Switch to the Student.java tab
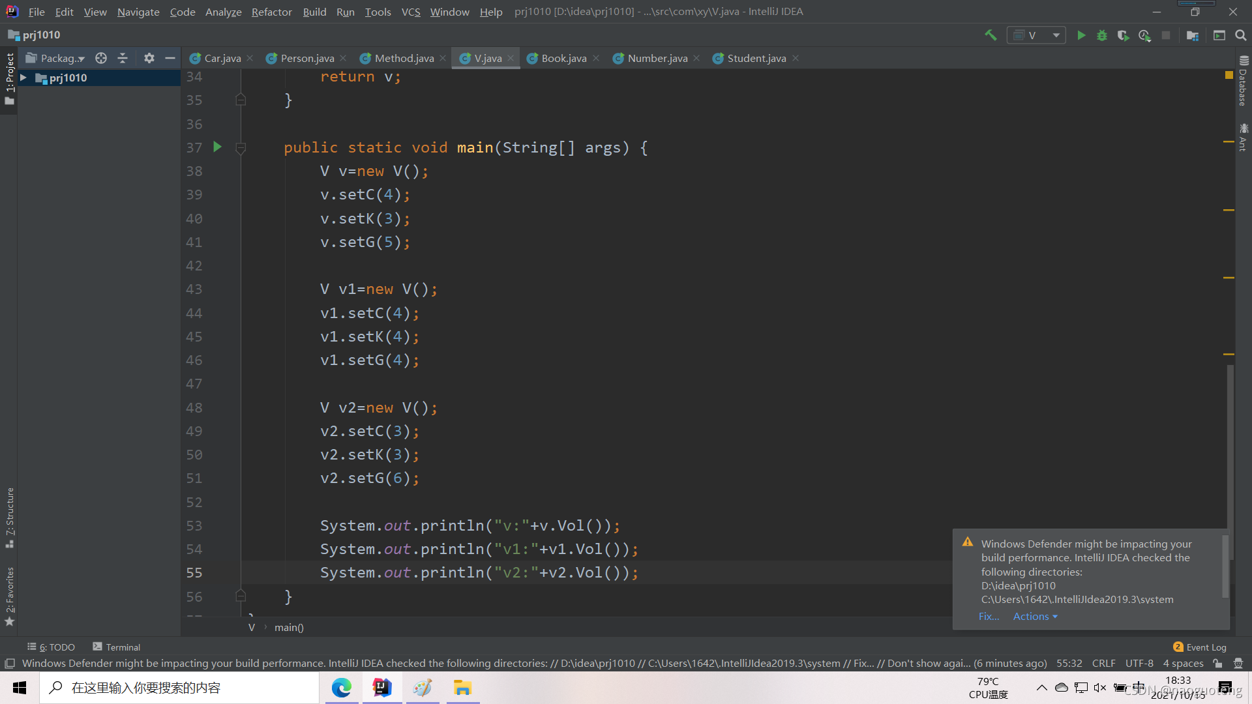Image resolution: width=1252 pixels, height=704 pixels. click(x=756, y=58)
